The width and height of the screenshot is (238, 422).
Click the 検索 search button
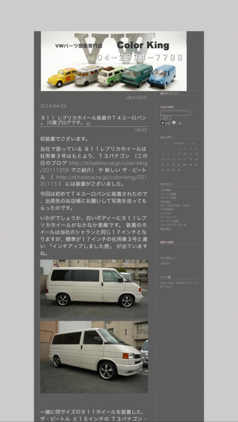point(165,118)
